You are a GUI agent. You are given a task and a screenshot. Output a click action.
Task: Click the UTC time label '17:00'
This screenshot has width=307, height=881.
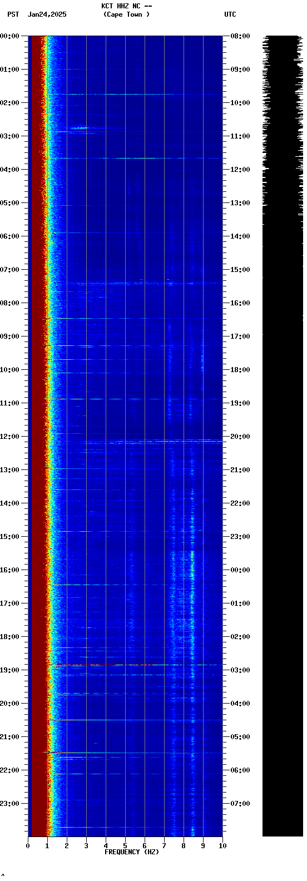(x=240, y=336)
